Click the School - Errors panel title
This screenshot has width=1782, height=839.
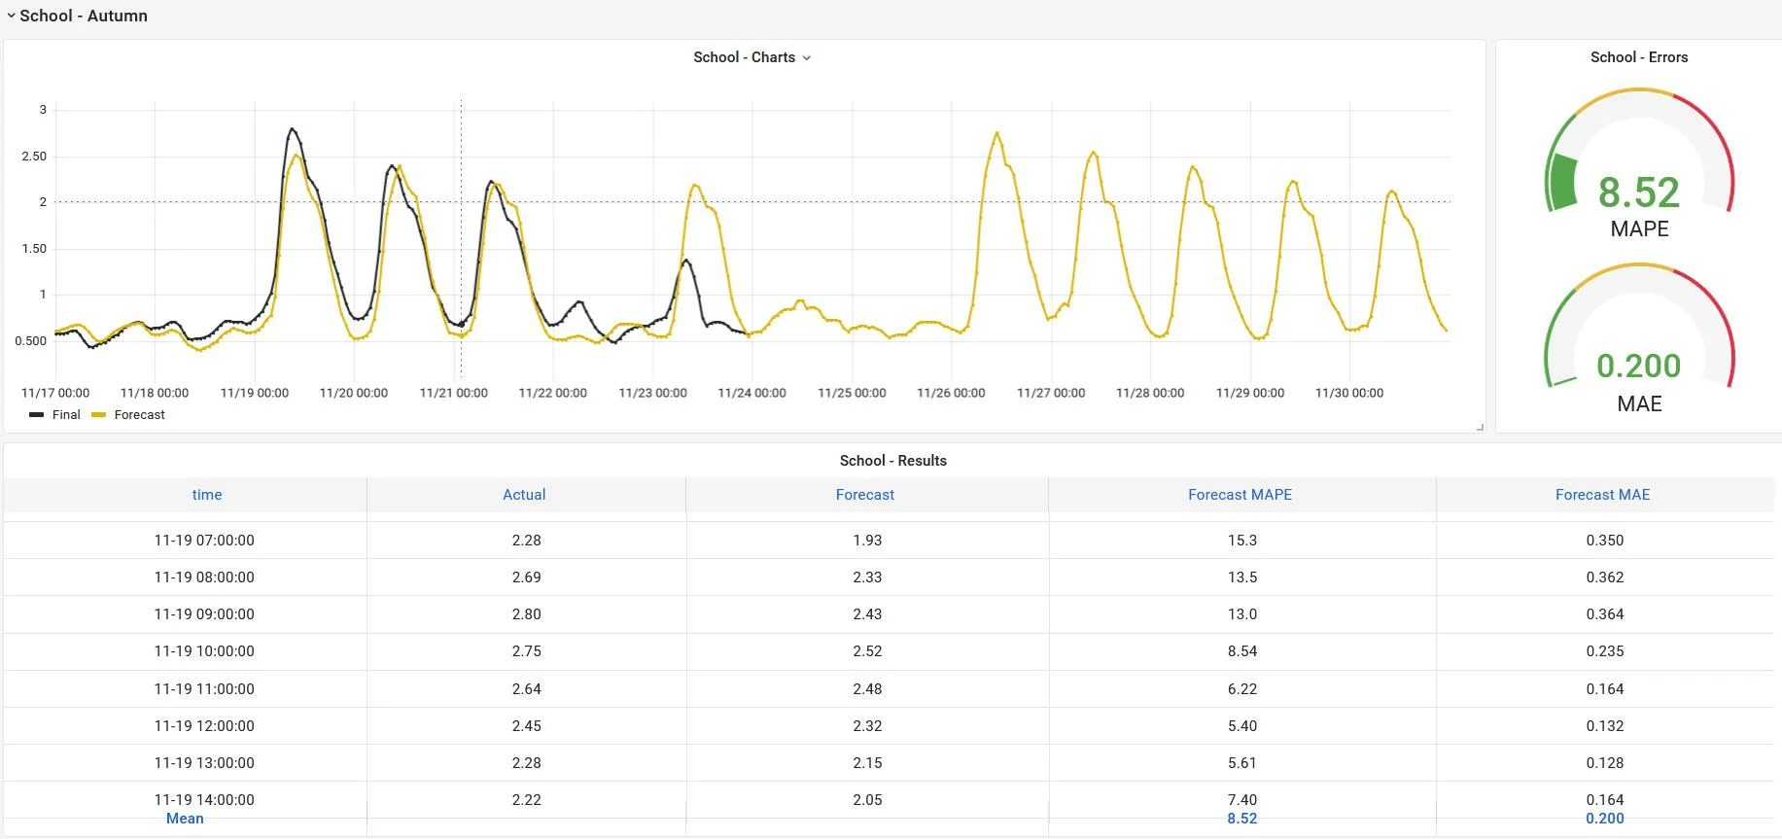pyautogui.click(x=1639, y=57)
